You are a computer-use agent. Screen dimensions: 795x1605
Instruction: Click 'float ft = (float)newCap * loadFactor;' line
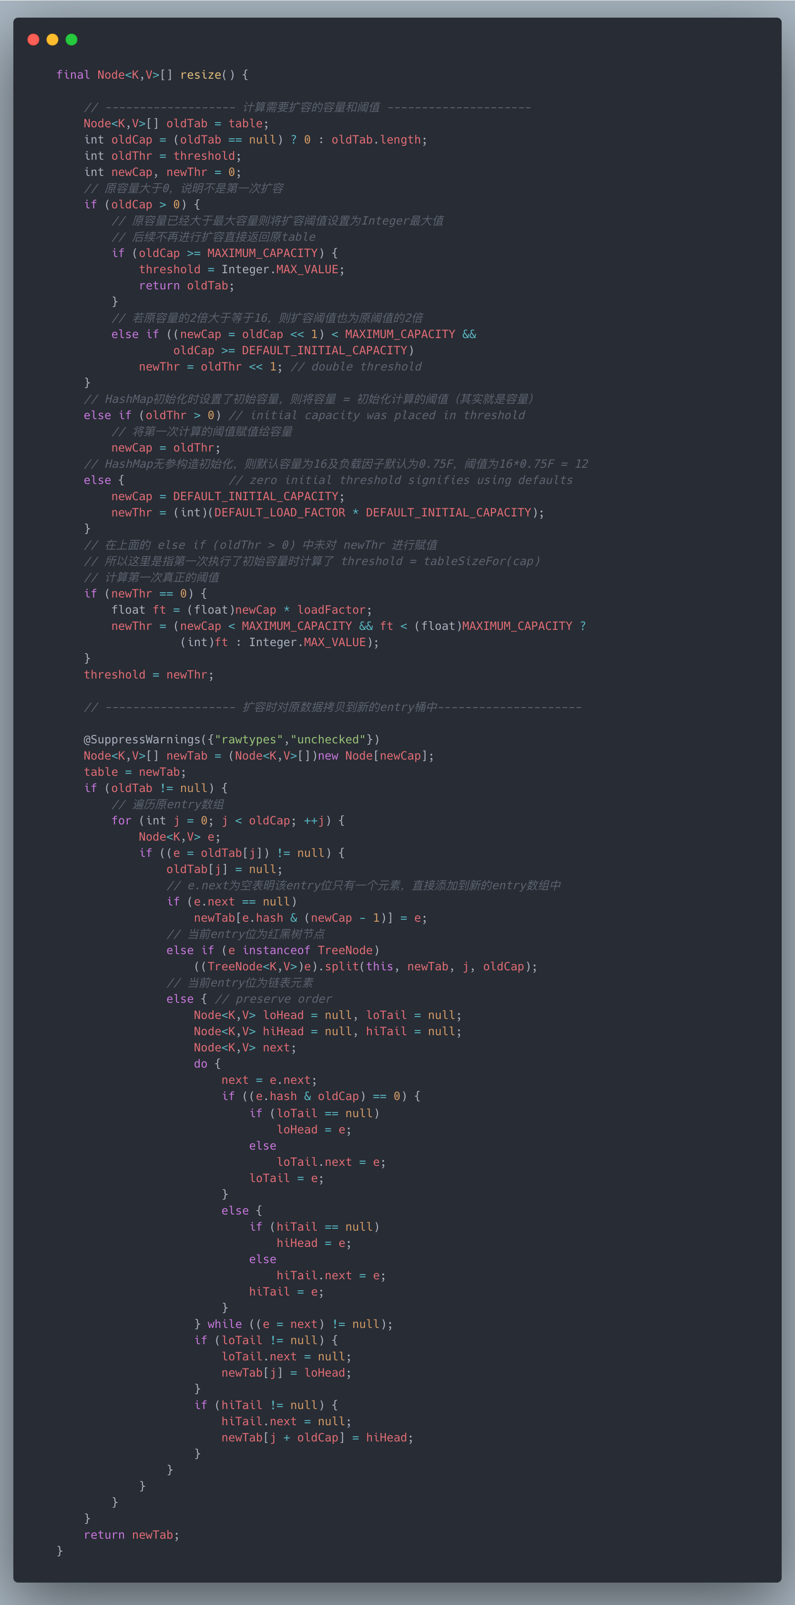coord(242,609)
